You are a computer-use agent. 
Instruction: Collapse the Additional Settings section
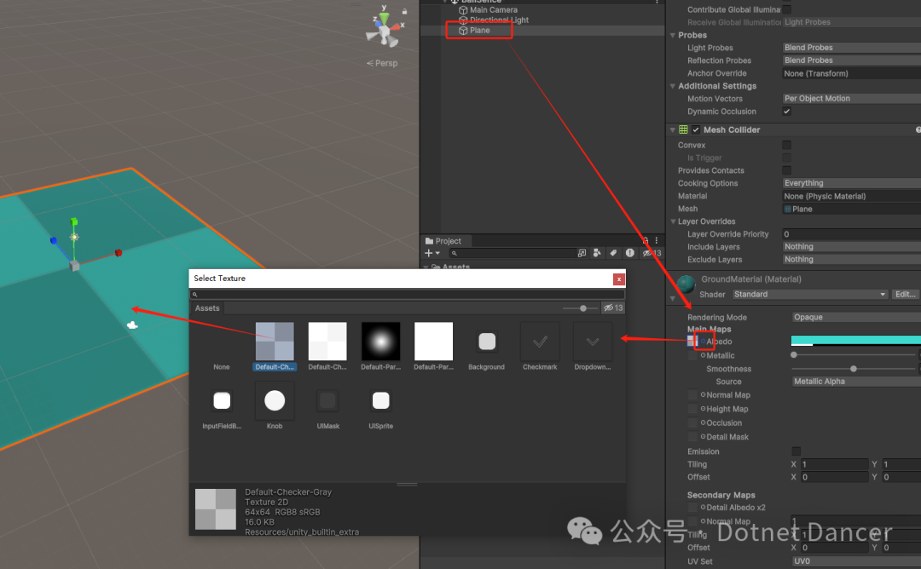(x=673, y=86)
